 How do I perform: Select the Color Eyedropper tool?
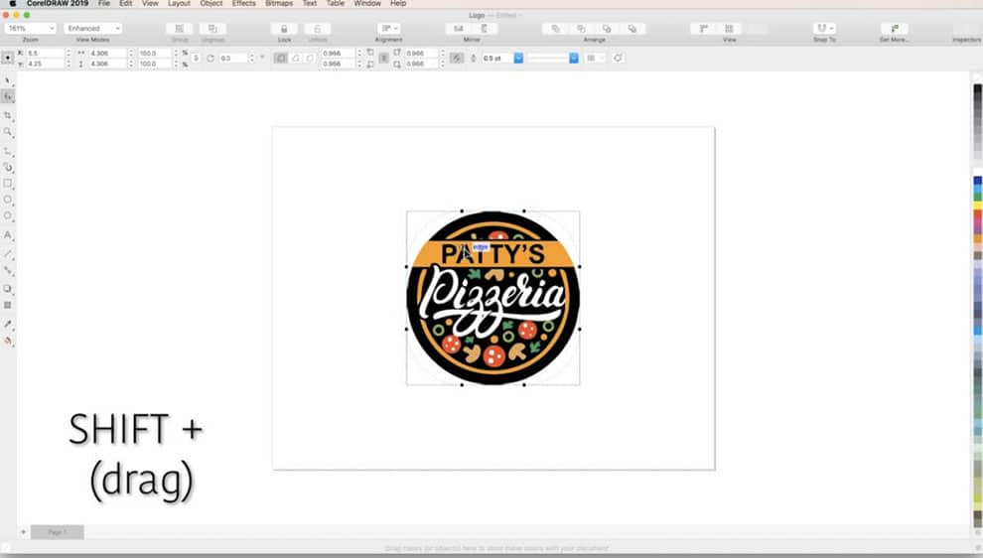(8, 324)
